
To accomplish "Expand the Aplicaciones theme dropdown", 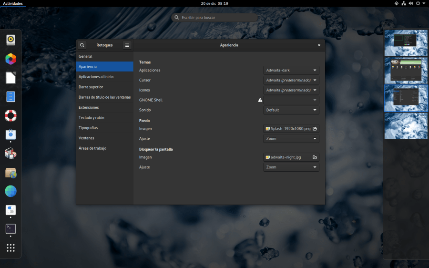I will 291,70.
